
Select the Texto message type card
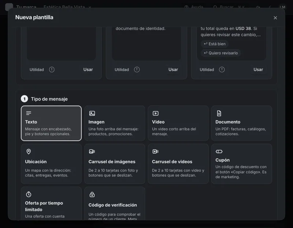coord(51,123)
